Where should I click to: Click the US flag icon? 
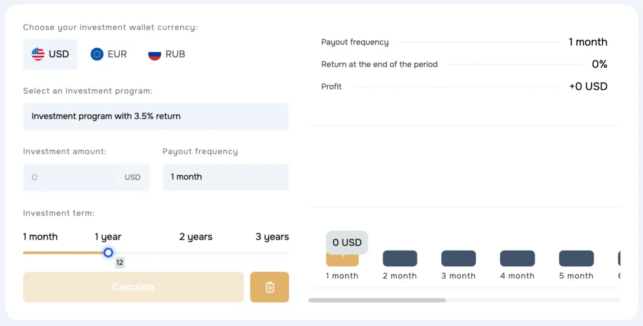38,54
